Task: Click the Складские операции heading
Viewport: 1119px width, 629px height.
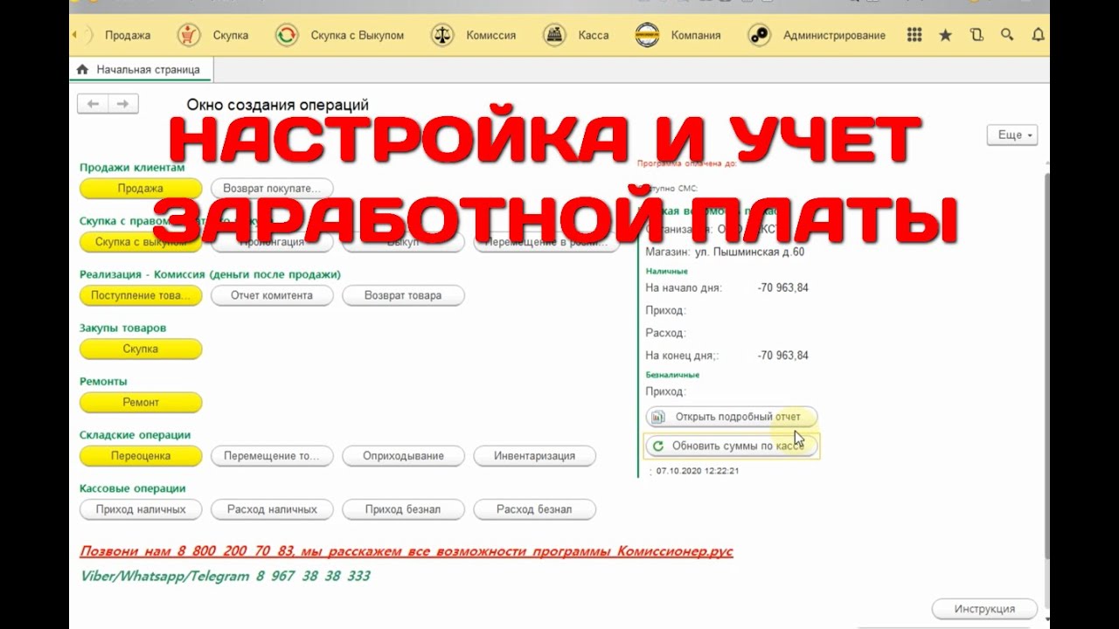Action: (x=135, y=435)
